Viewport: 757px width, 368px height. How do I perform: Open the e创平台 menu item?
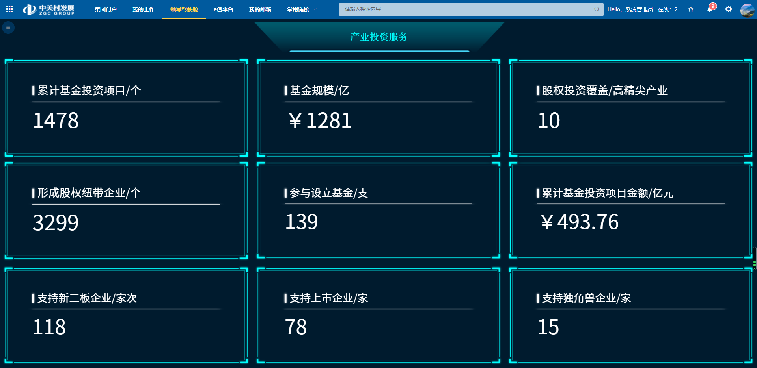point(224,9)
